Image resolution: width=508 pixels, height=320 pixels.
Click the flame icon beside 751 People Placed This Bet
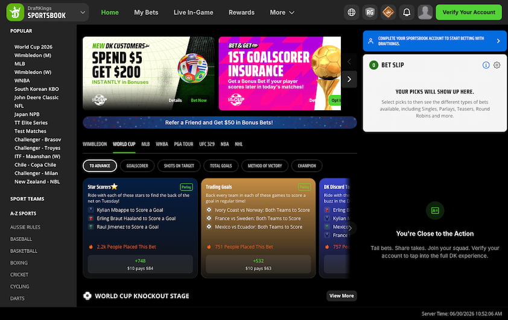[209, 247]
